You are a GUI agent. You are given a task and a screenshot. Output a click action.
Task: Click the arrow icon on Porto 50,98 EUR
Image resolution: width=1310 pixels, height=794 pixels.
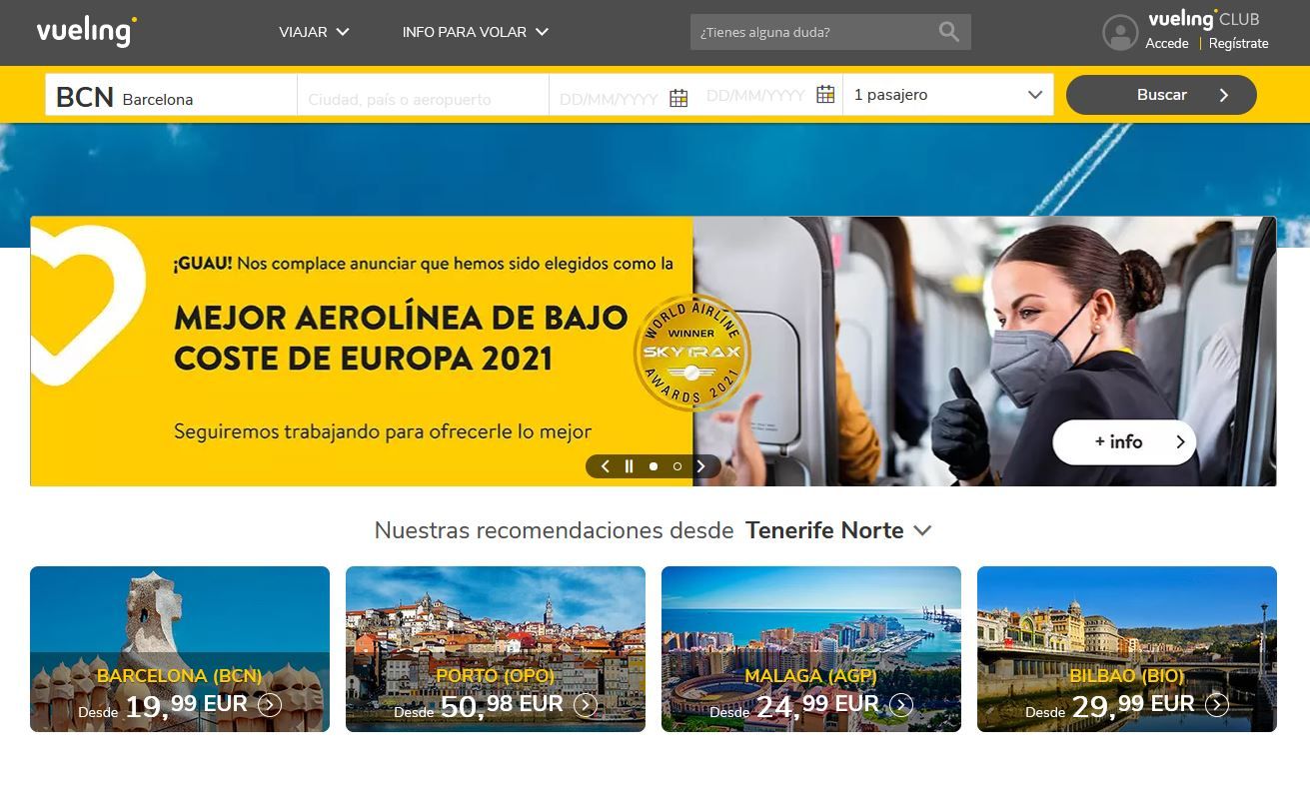point(586,705)
